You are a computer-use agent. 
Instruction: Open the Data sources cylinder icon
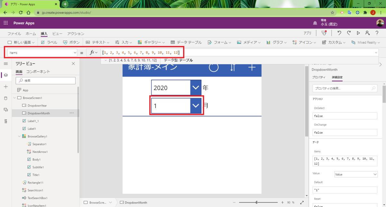point(5,98)
